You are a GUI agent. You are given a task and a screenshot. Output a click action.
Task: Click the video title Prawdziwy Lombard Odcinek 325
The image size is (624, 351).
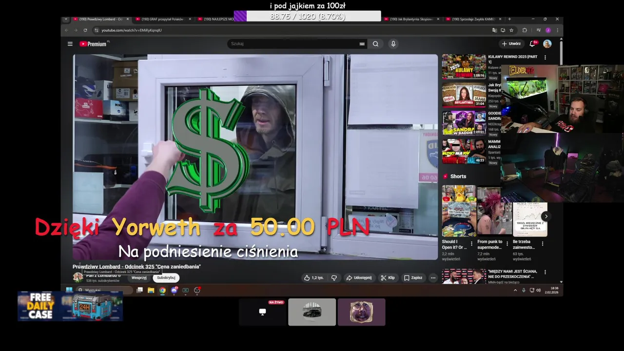(136, 267)
